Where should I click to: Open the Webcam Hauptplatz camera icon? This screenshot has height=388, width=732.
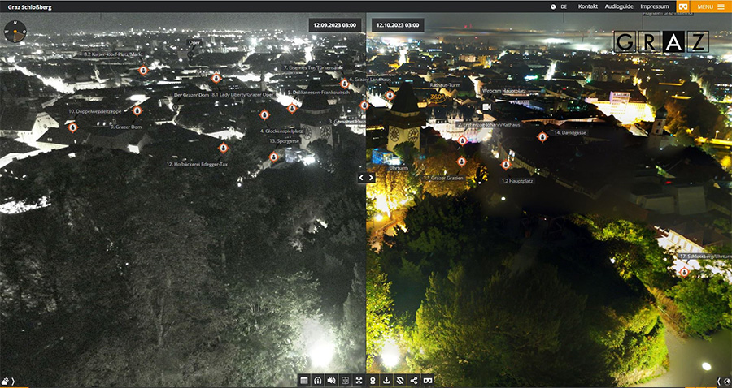tap(487, 106)
